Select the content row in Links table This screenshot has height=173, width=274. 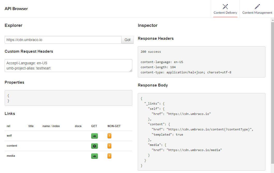[x=12, y=146]
